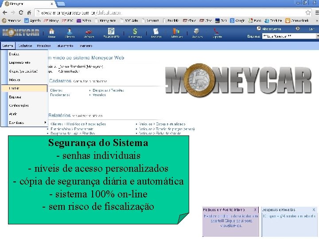Screen dimensions: 319x239
Task: Expand the Downloads submenu arrow
Action: click(x=45, y=122)
